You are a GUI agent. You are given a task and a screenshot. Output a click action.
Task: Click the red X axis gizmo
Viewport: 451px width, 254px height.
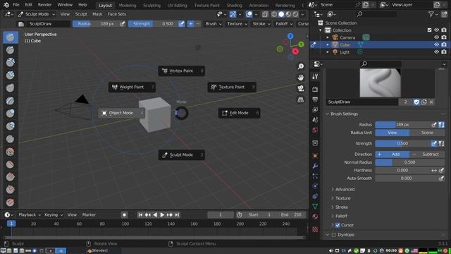[295, 52]
